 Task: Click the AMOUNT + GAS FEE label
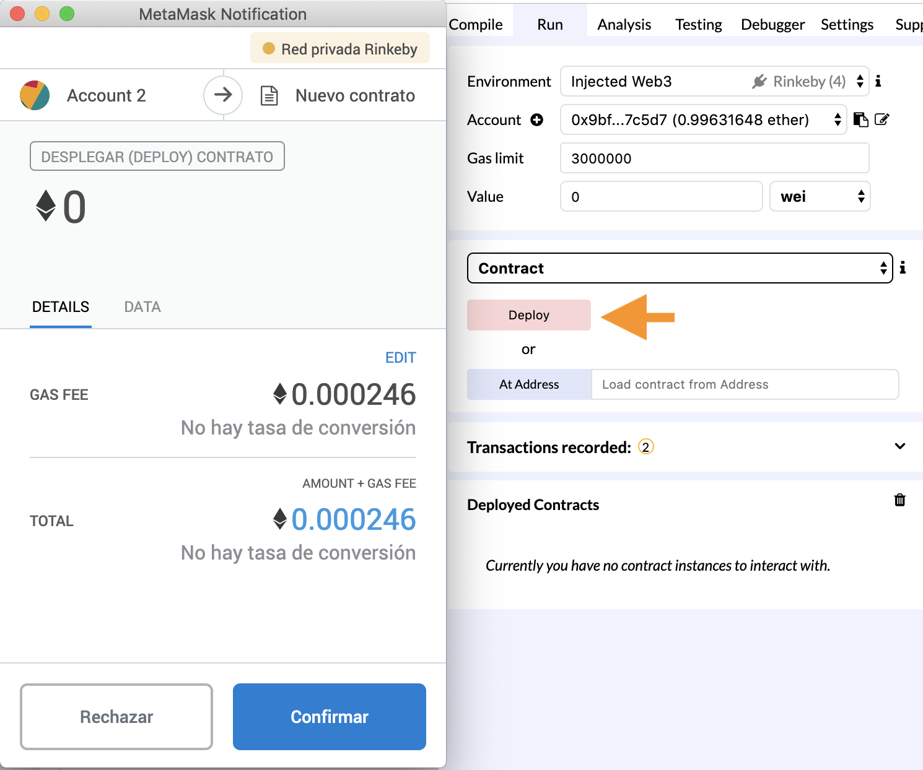pyautogui.click(x=359, y=483)
